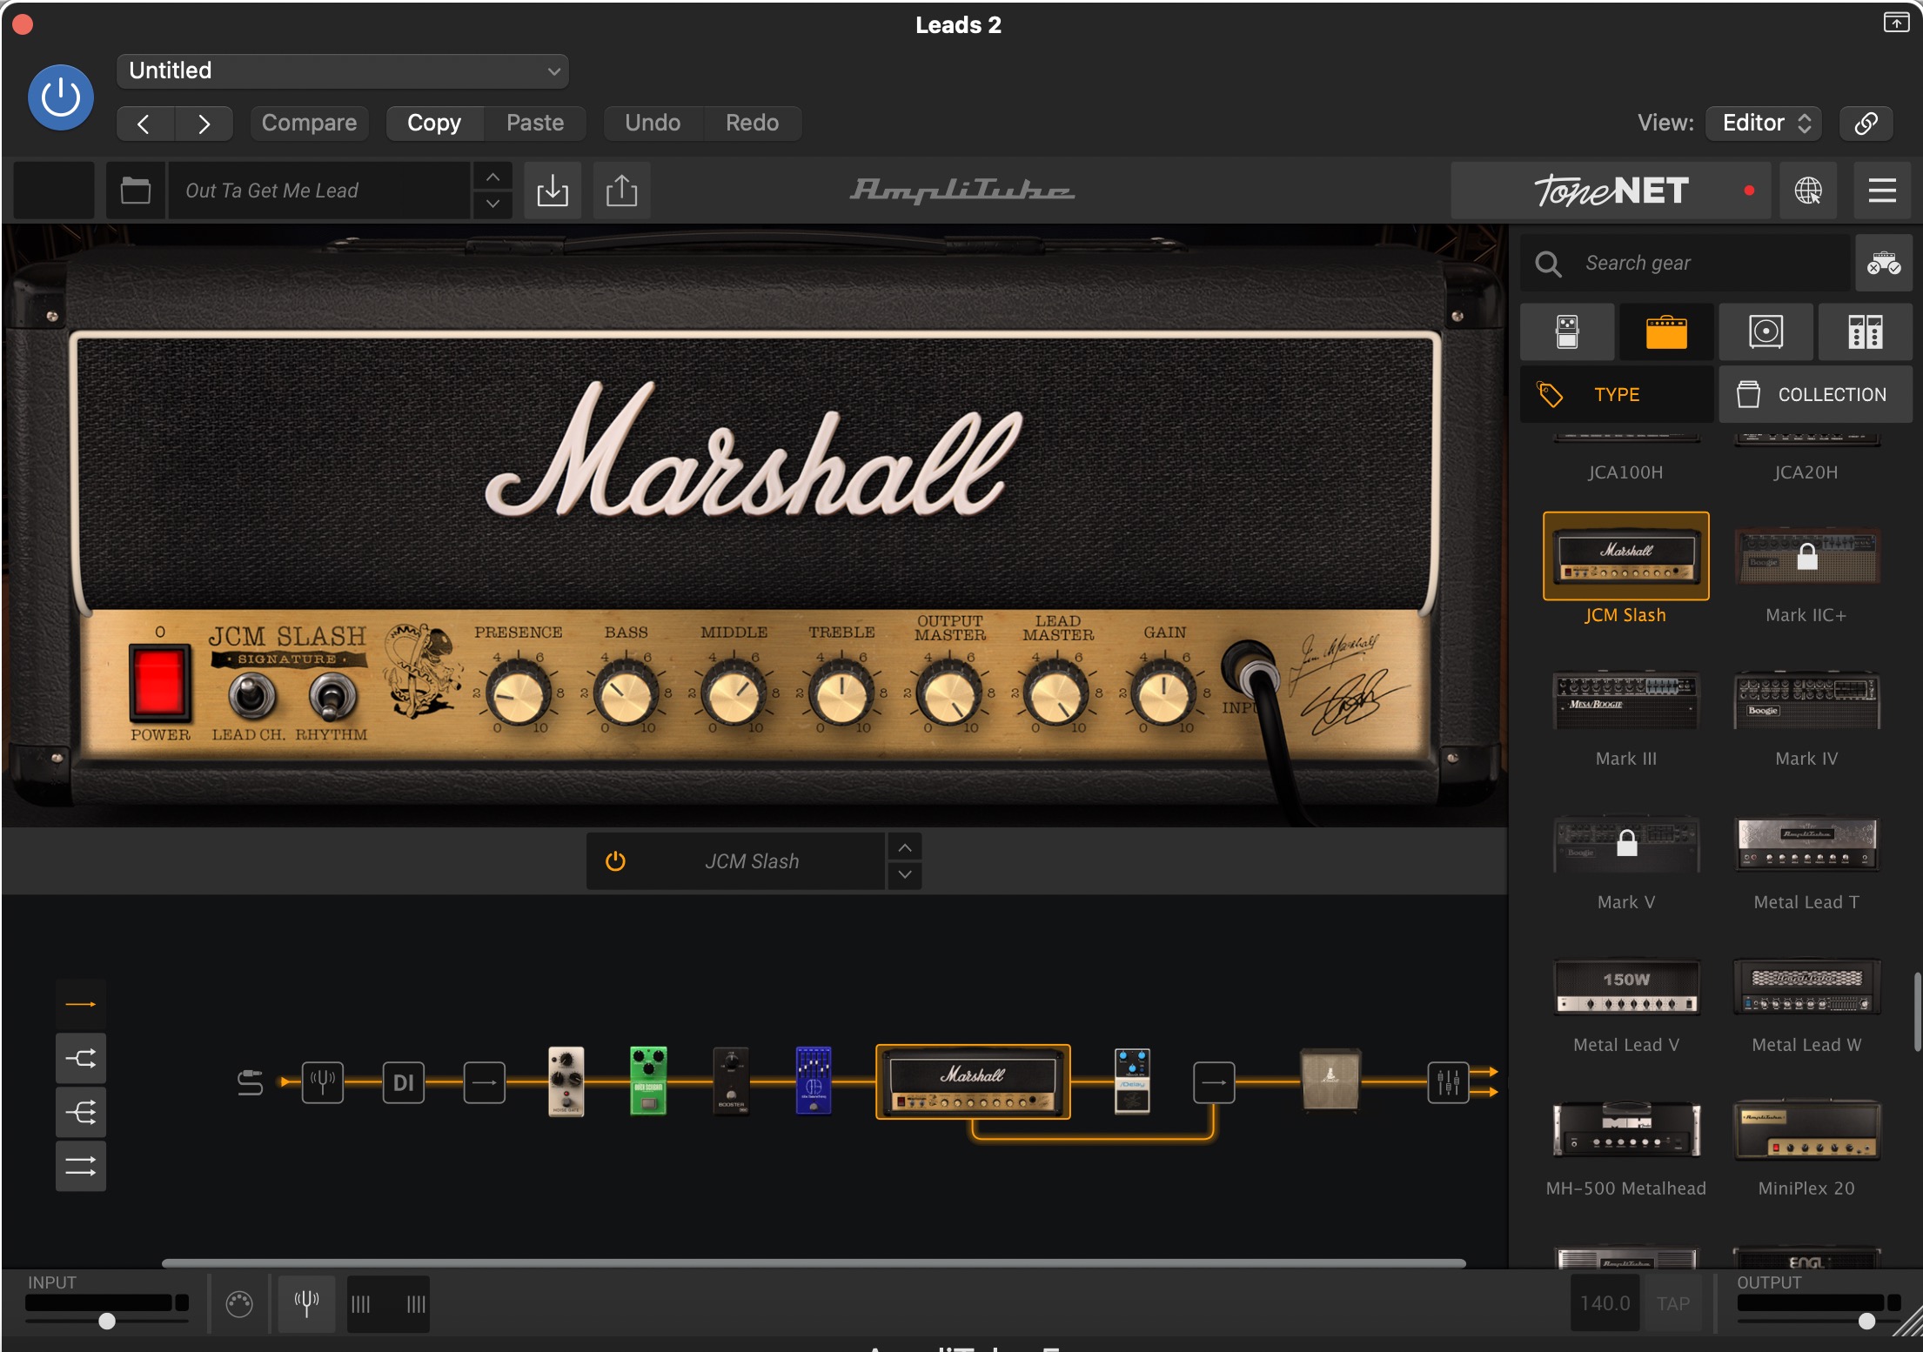1923x1352 pixels.
Task: Open the hamburger main menu
Action: 1882,190
